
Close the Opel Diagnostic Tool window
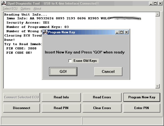[160, 3]
